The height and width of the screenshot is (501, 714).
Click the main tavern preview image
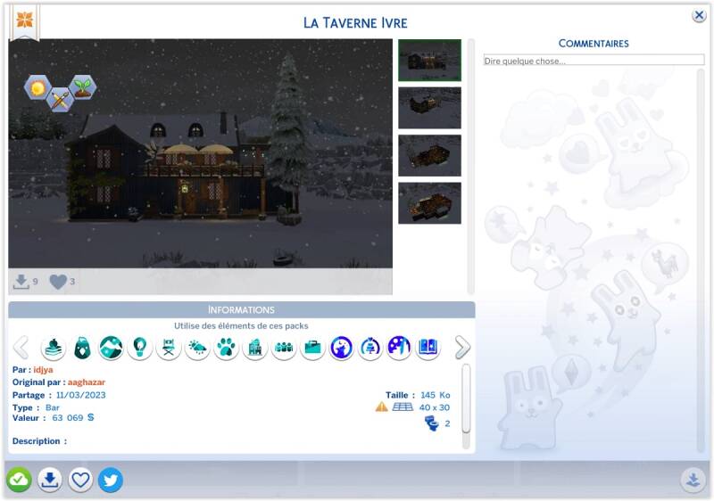200,153
